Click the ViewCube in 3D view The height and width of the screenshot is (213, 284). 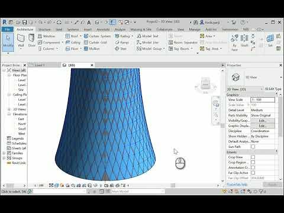click(x=205, y=85)
